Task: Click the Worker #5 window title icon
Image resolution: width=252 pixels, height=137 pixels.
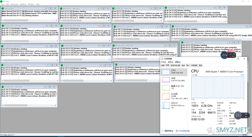Action: pos(3,25)
